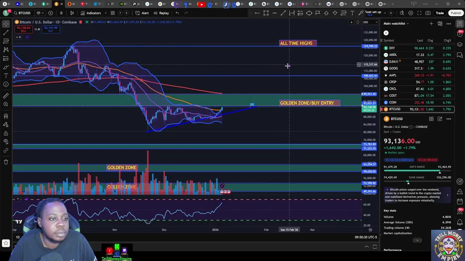This screenshot has height=261, width=465.
Task: Select arrow down mark in floating toolbar
Action: (x=335, y=13)
